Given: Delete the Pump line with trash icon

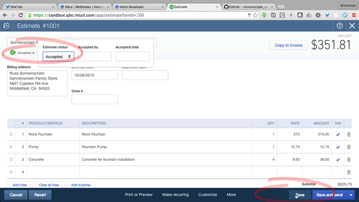Looking at the screenshot, I should click(x=349, y=147).
